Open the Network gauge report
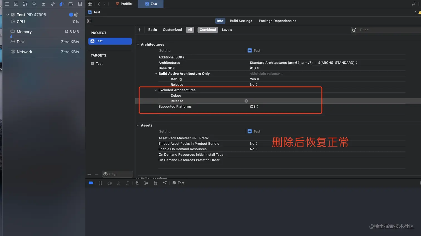Viewport: 421px width, 236px height. 45,52
